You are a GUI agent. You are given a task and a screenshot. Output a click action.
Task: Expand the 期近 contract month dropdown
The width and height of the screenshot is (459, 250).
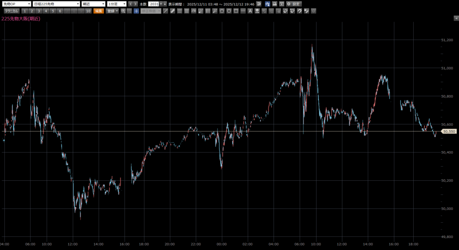(x=93, y=4)
